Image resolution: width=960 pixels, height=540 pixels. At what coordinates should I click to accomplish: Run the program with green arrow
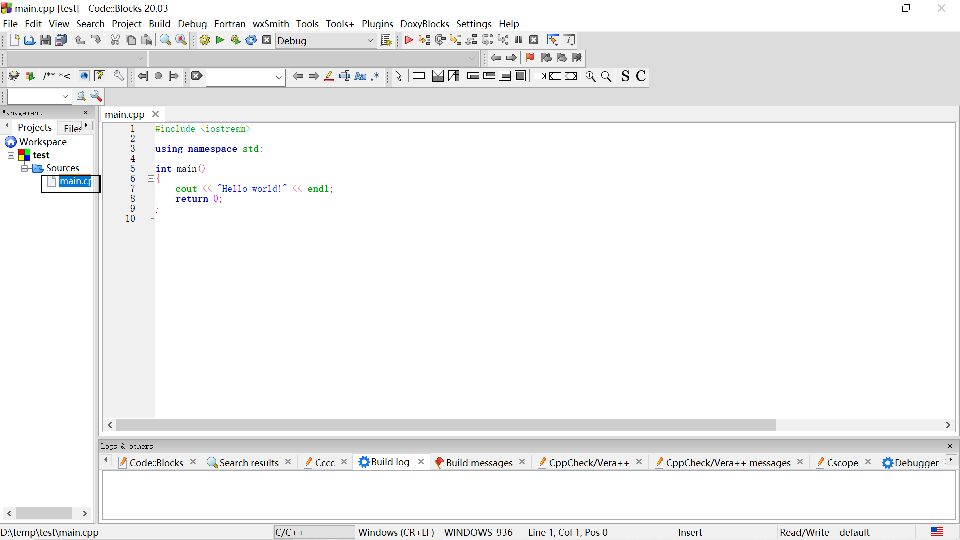pyautogui.click(x=220, y=40)
